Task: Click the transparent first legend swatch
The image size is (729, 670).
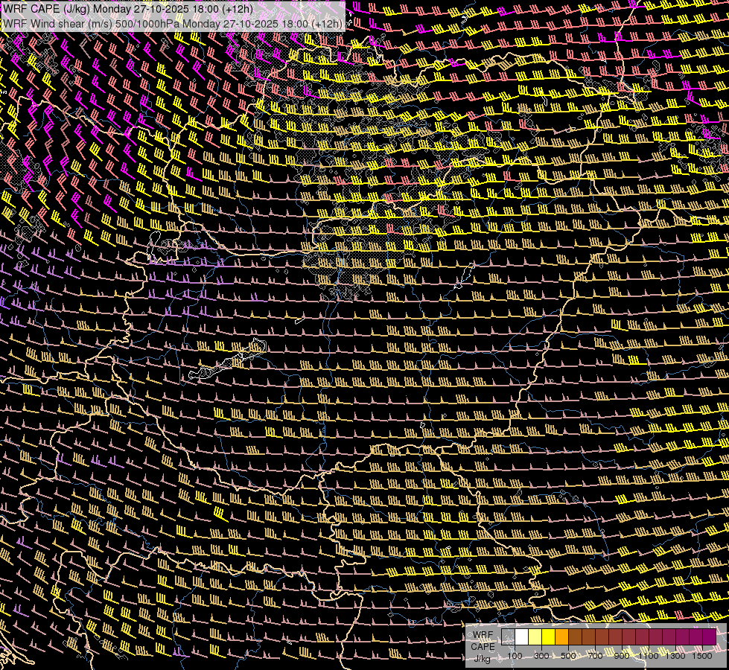Action: 508,636
